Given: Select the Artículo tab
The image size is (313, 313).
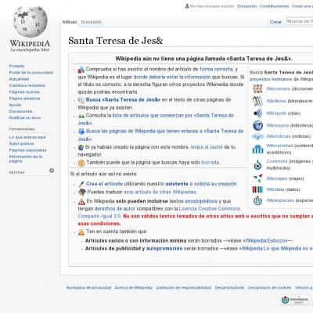Looking at the screenshot, I should (x=70, y=22).
